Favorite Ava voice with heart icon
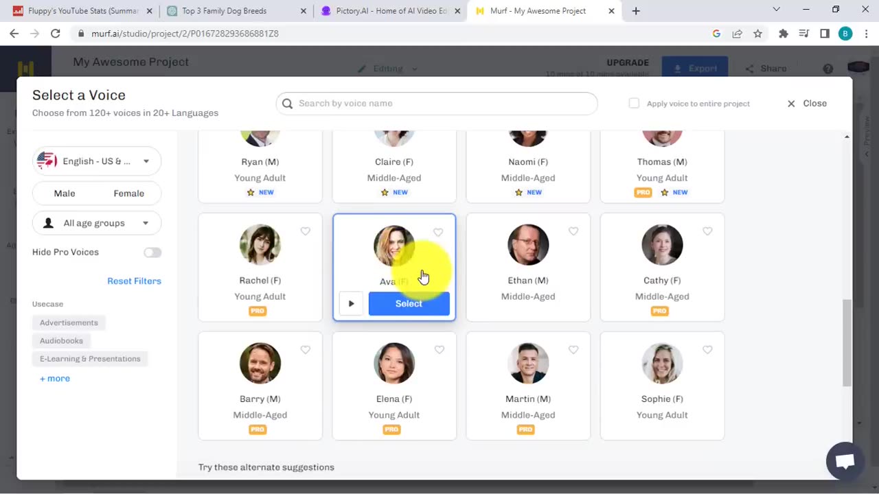The width and height of the screenshot is (879, 494). (438, 233)
